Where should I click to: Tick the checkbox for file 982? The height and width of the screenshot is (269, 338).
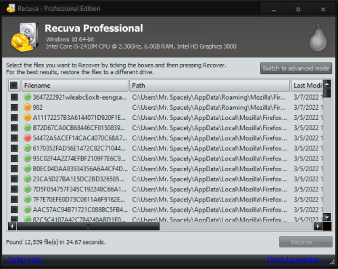[x=14, y=107]
